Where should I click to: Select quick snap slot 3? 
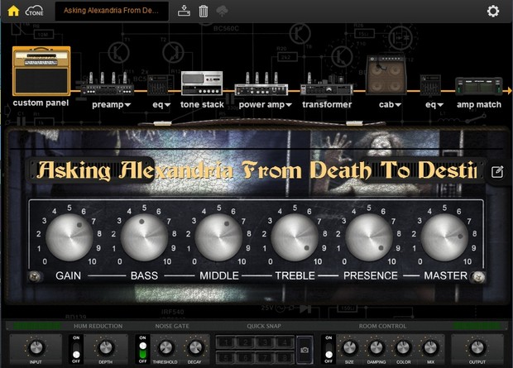coord(266,342)
